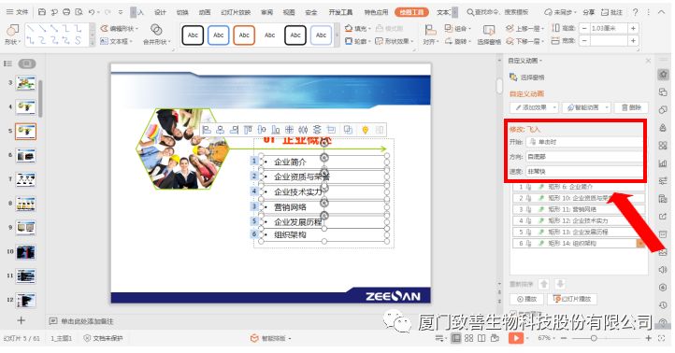
Task: Open the File (文件) menu
Action: coord(17,12)
